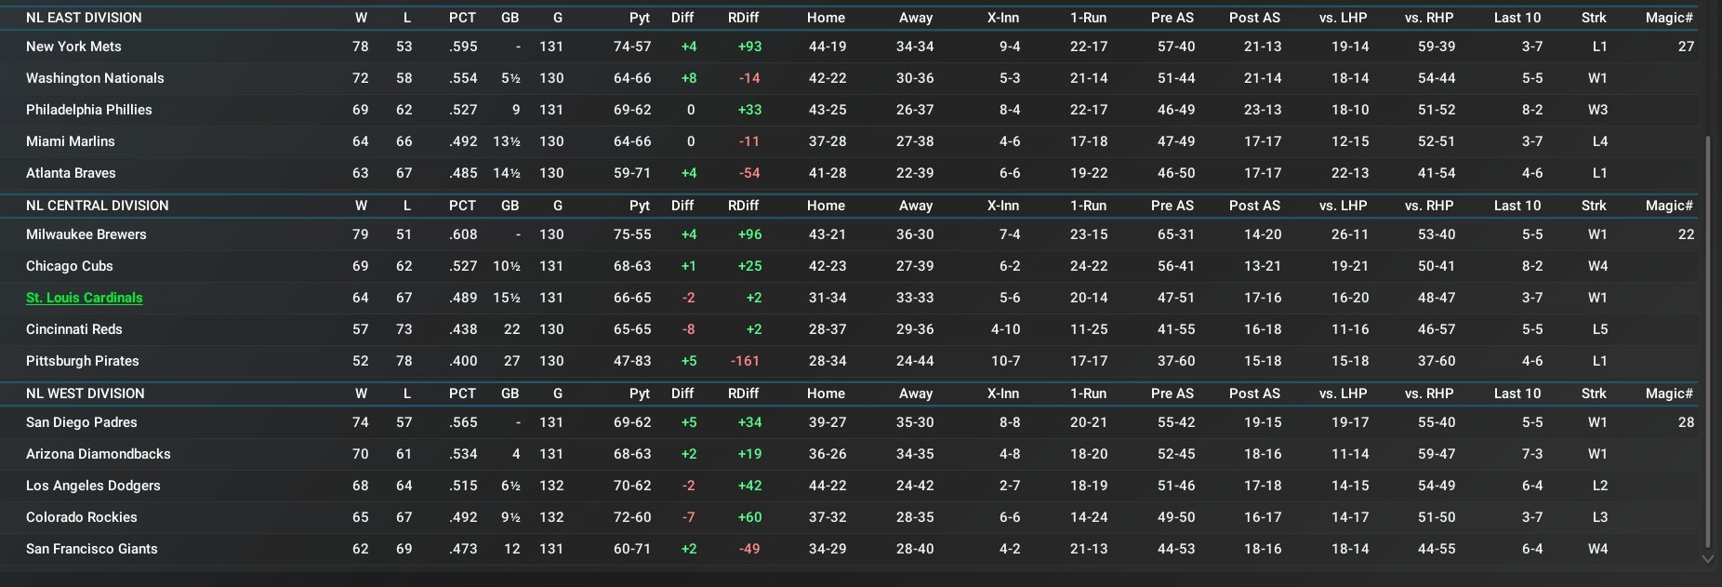This screenshot has height=587, width=1722.
Task: Open the Atlanta Braves team page
Action: [71, 173]
